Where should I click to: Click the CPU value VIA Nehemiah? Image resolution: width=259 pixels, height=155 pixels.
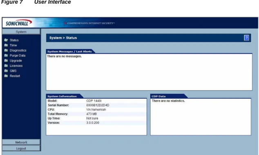tap(96, 109)
